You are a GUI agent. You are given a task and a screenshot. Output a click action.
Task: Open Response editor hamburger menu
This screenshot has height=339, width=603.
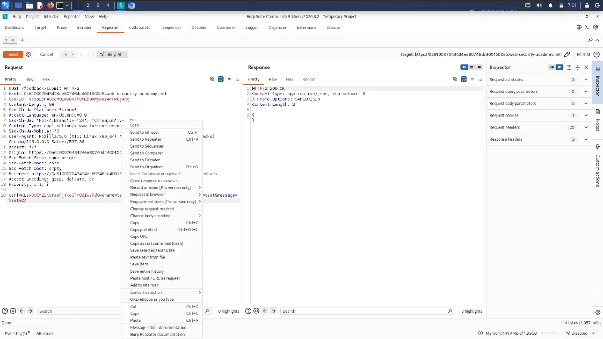(481, 79)
